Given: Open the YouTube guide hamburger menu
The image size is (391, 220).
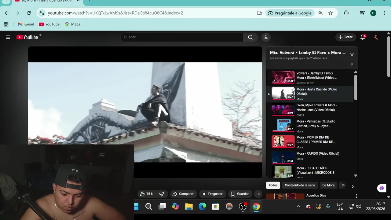Looking at the screenshot, I should (8, 37).
